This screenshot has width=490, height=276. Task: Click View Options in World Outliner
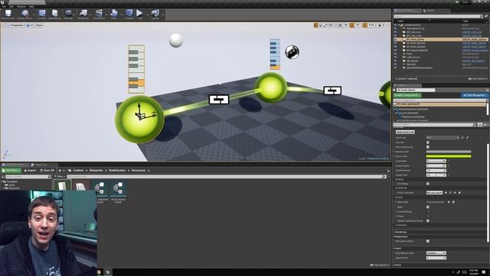(478, 79)
